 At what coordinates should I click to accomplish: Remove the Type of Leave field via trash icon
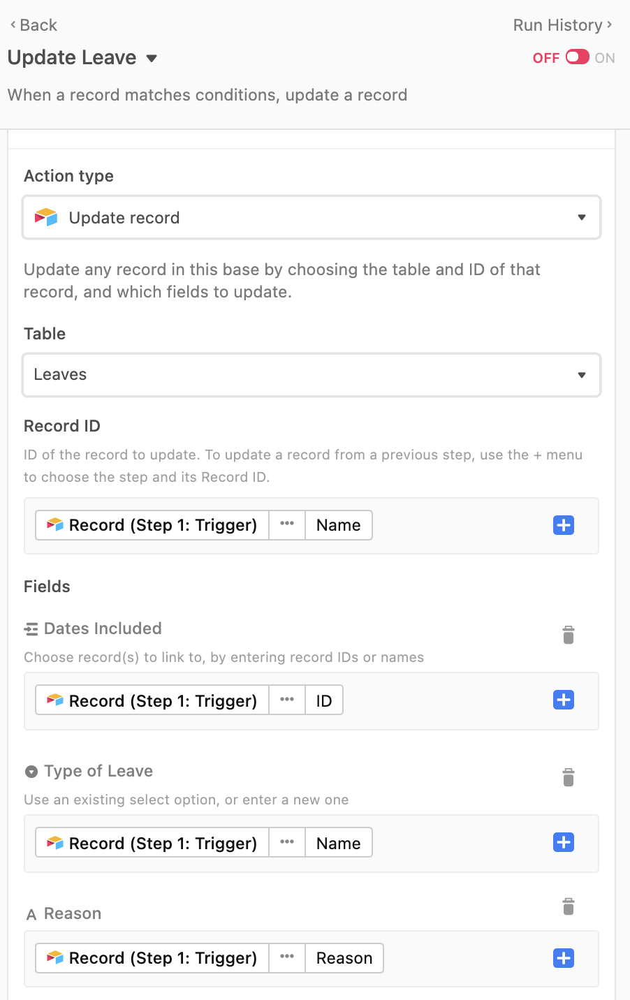pyautogui.click(x=569, y=777)
